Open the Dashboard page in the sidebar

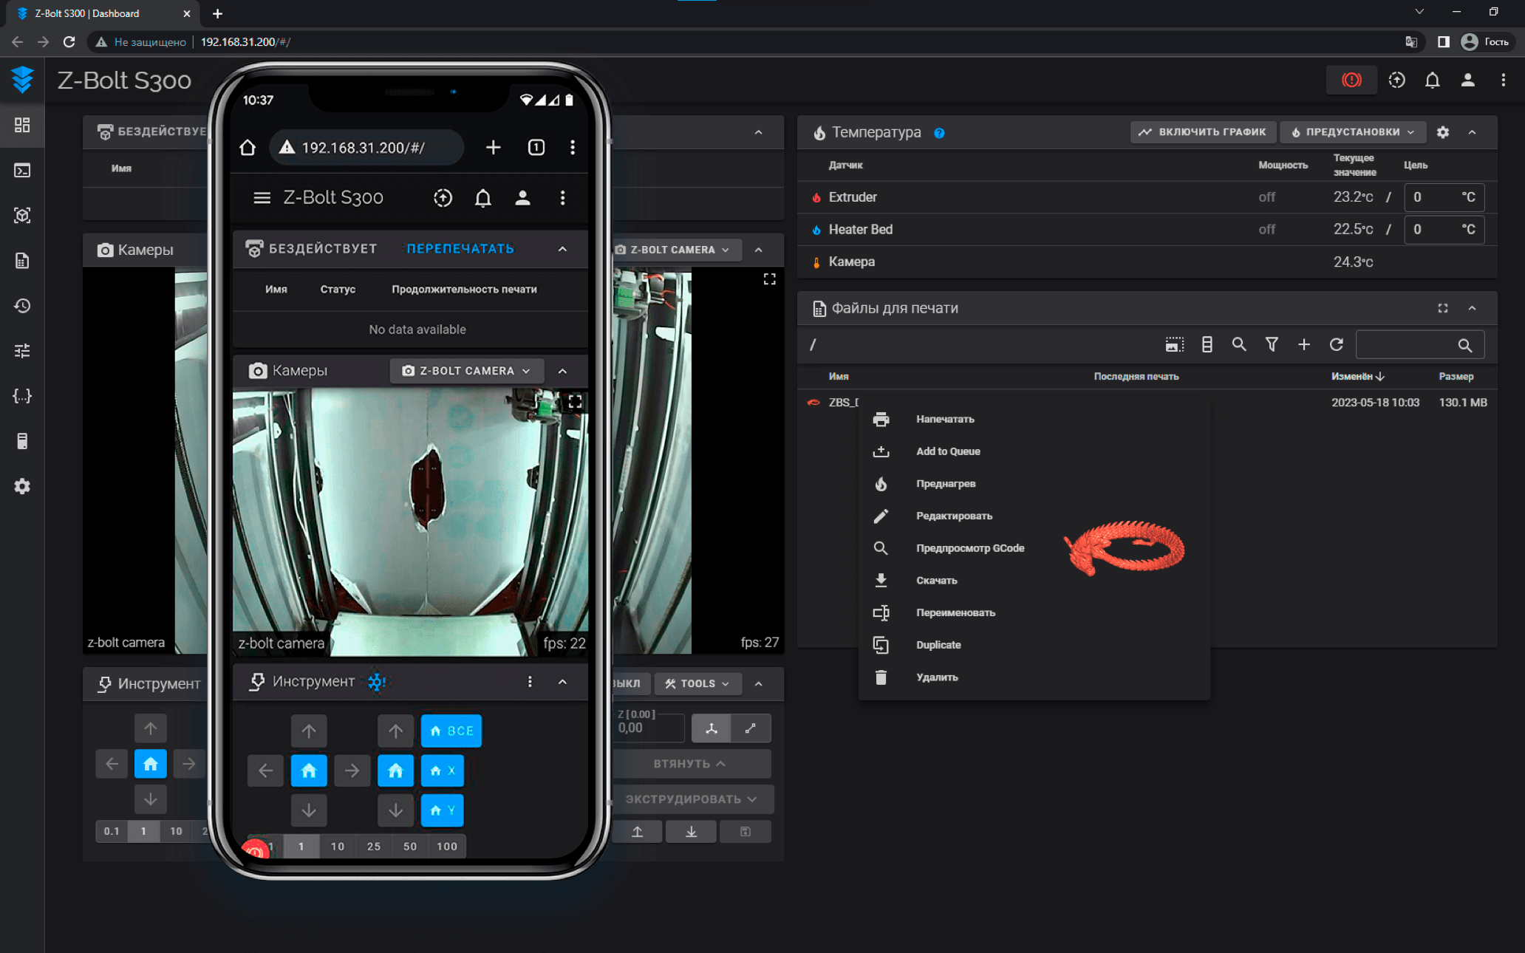[22, 125]
